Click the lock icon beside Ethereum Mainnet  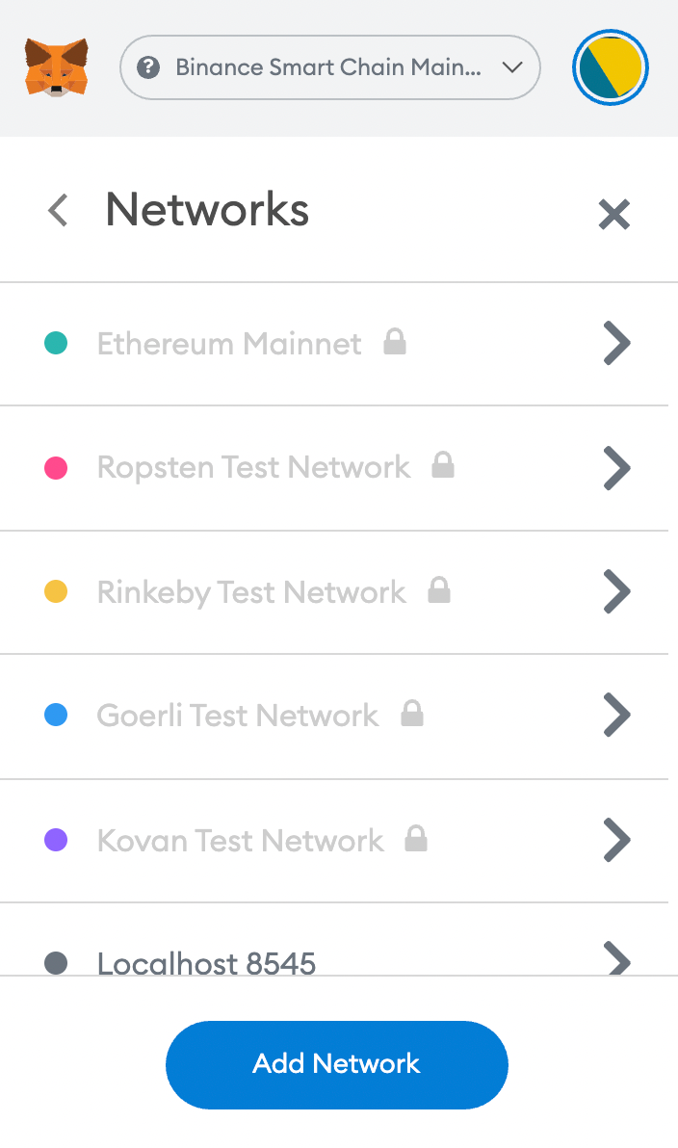point(395,341)
